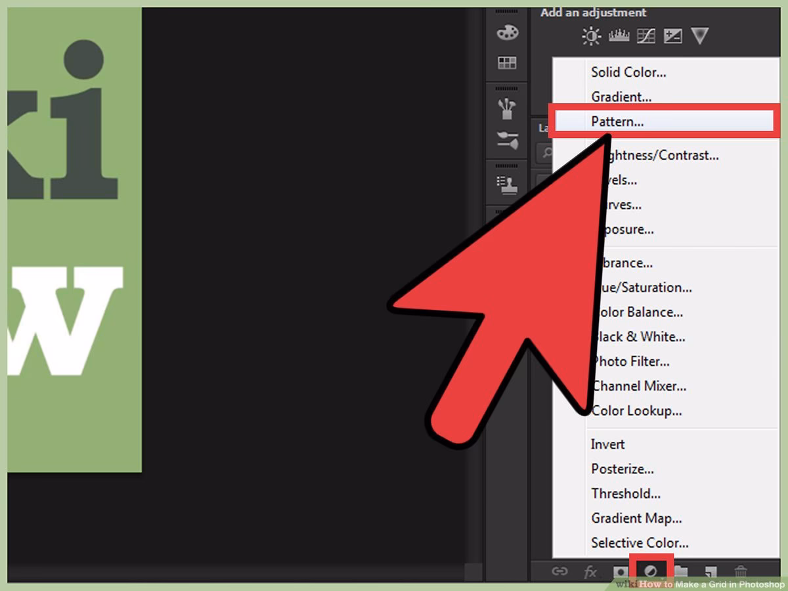Delete a layer using the trash icon
The height and width of the screenshot is (591, 788).
[x=741, y=571]
